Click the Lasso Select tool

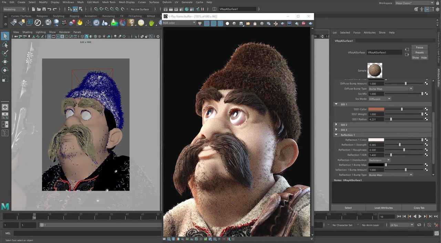tap(5, 45)
